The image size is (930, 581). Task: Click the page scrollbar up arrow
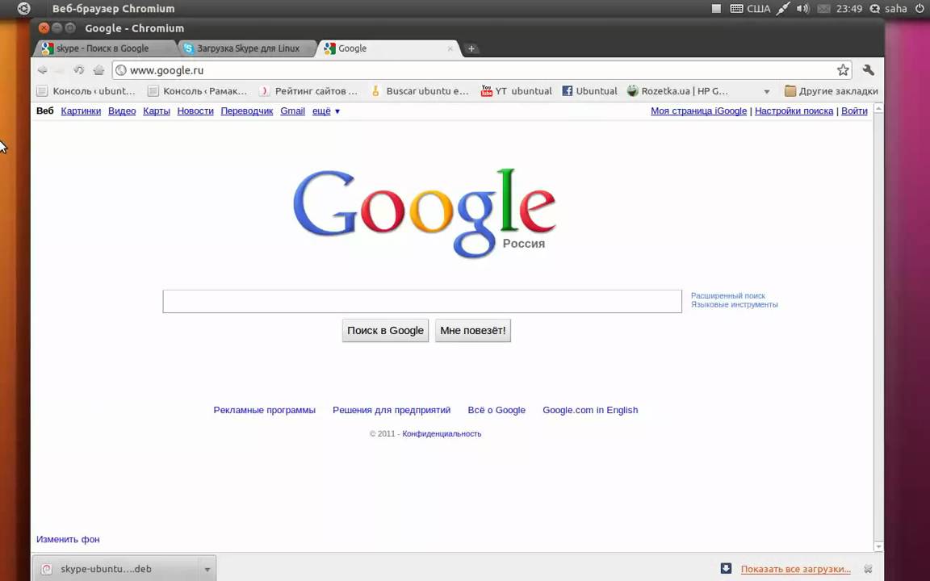pyautogui.click(x=878, y=108)
